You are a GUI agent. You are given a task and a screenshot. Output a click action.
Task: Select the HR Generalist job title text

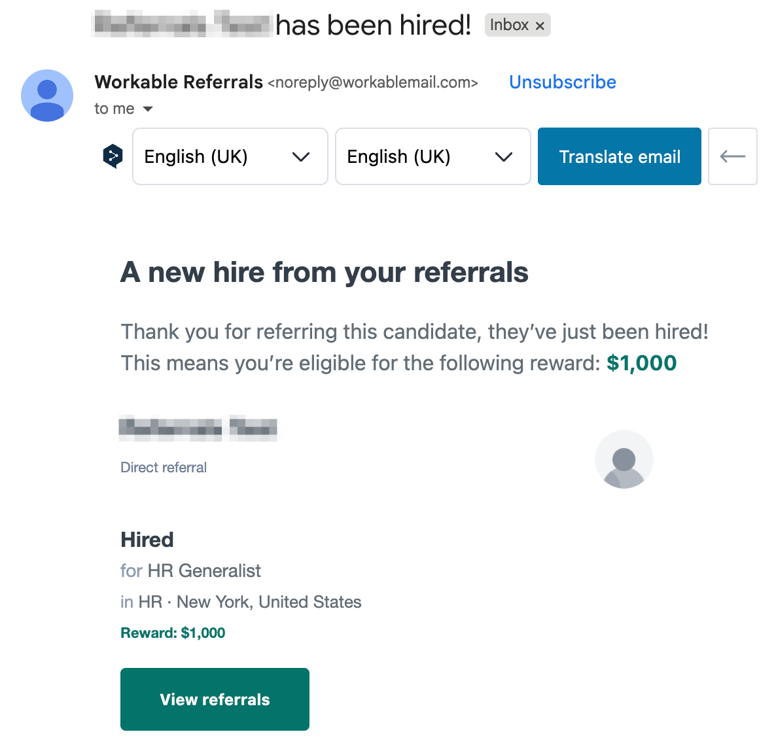click(204, 570)
